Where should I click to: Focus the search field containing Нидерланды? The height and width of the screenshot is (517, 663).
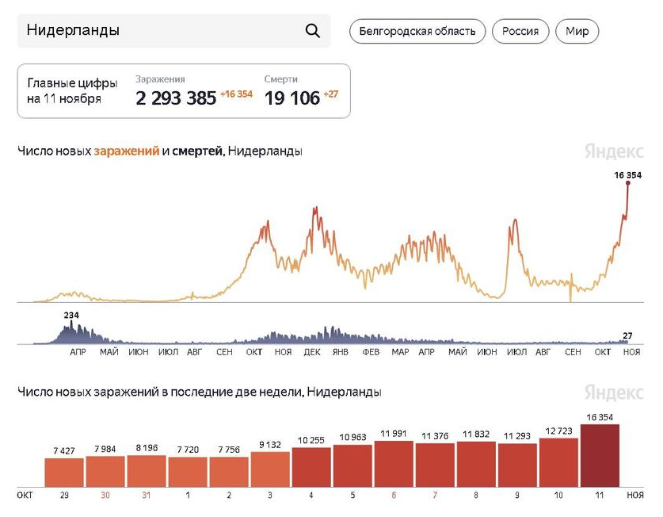coord(158,31)
